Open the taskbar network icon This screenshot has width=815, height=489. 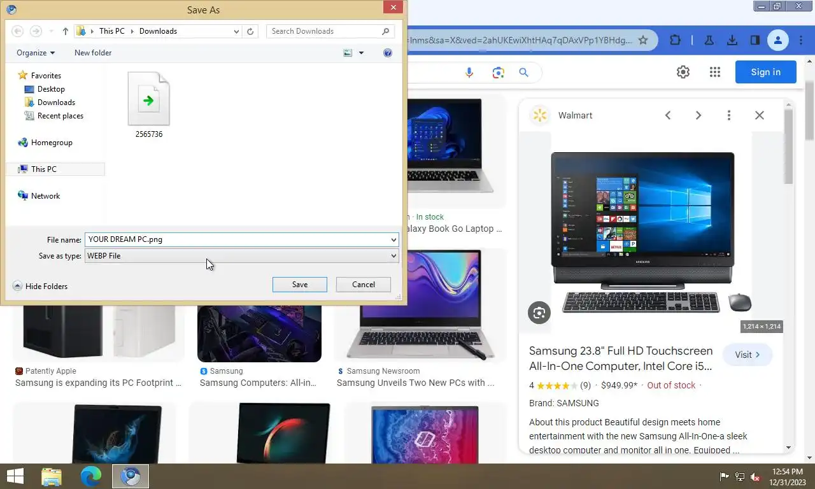pos(740,476)
